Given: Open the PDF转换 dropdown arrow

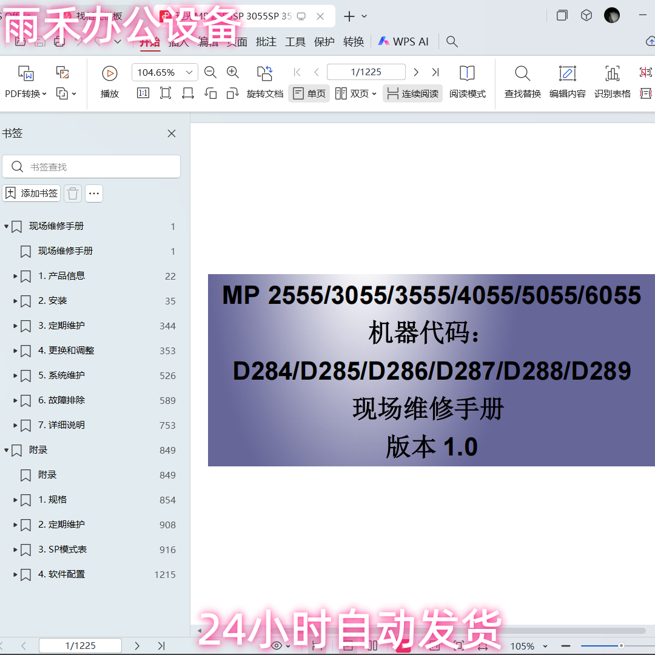Looking at the screenshot, I should coord(44,94).
